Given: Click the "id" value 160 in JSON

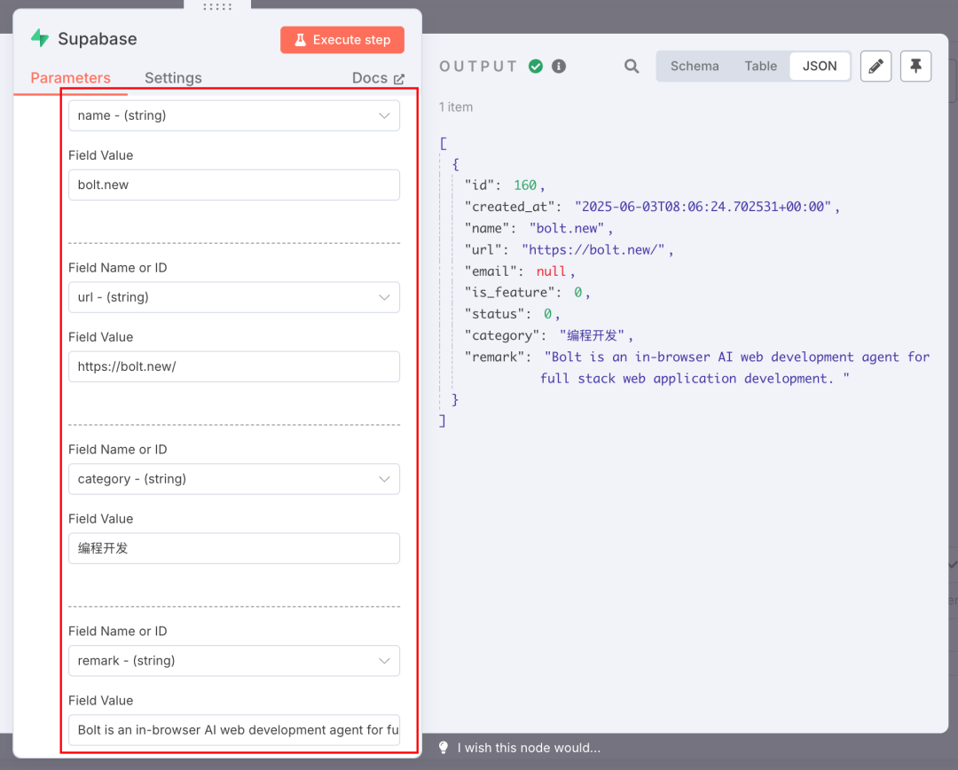Looking at the screenshot, I should [525, 185].
